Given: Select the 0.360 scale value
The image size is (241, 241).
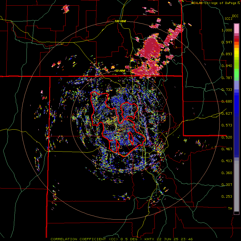Looking at the screenshot, I should click(227, 173).
